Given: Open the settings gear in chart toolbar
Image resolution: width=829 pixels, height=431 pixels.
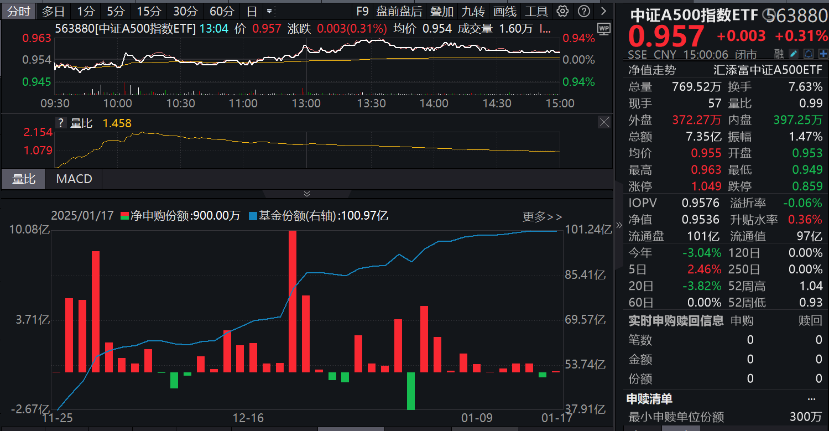Looking at the screenshot, I should point(563,11).
